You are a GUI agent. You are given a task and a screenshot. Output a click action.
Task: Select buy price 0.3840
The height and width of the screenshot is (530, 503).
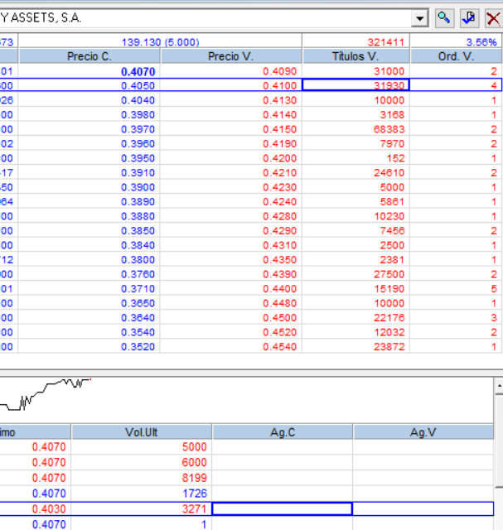click(138, 245)
